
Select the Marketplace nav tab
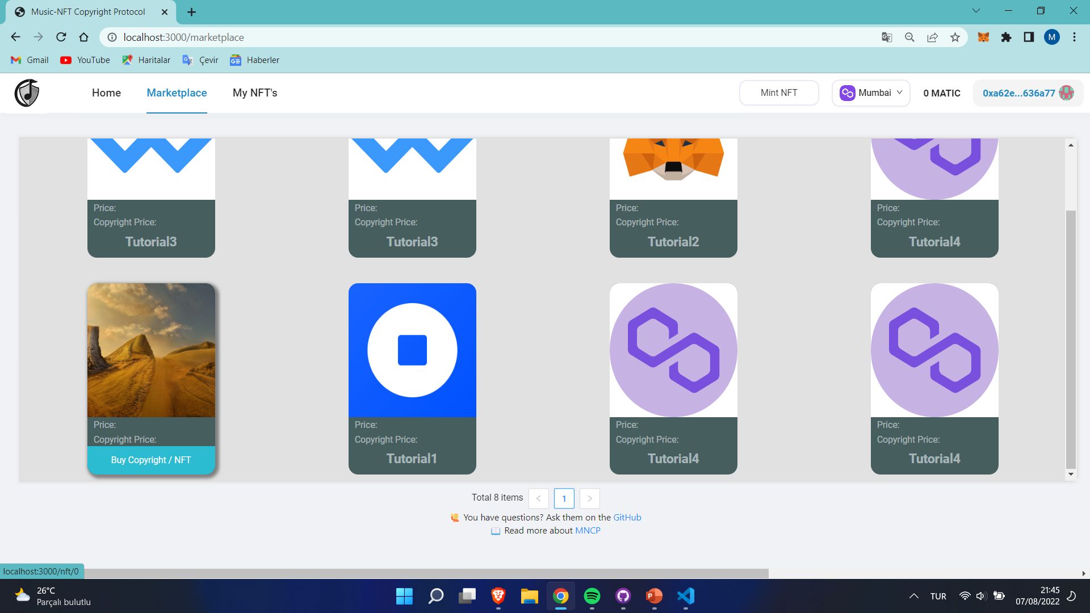coord(177,93)
